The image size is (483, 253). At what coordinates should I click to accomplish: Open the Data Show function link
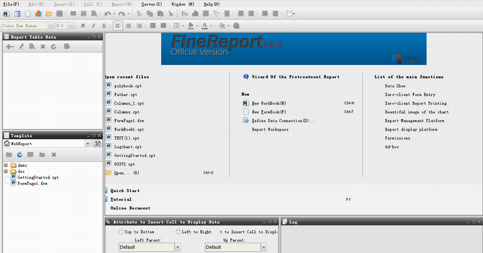tap(395, 86)
